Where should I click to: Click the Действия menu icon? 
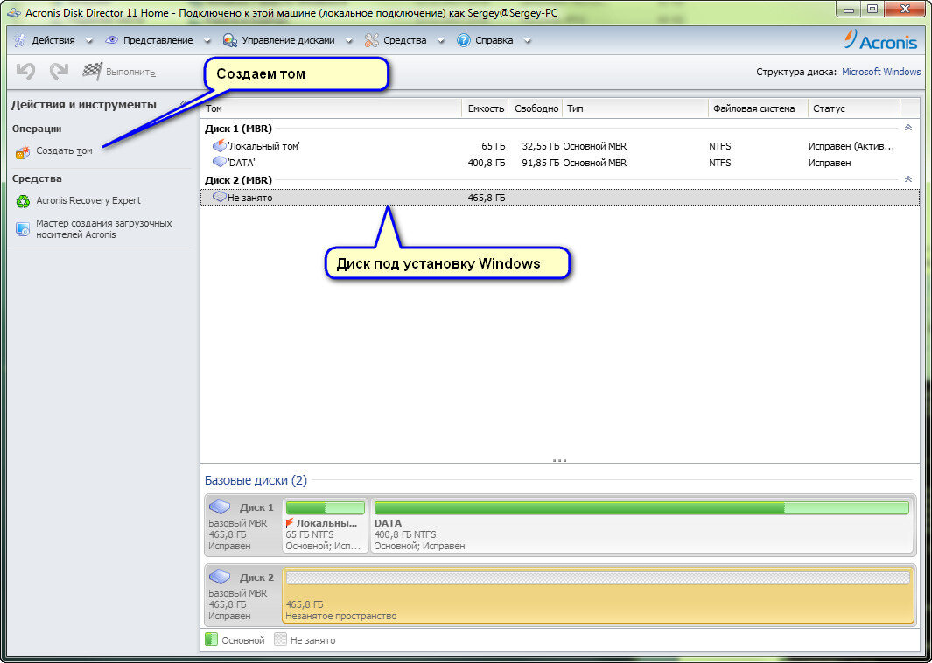point(20,40)
